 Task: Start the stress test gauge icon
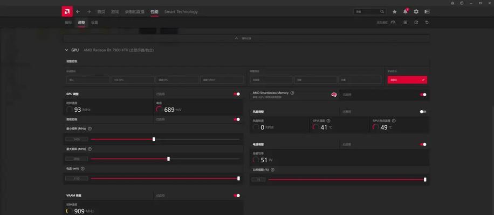tap(393, 23)
